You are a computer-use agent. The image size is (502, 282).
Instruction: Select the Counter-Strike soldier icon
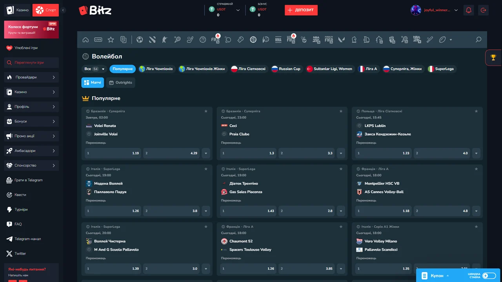click(165, 40)
